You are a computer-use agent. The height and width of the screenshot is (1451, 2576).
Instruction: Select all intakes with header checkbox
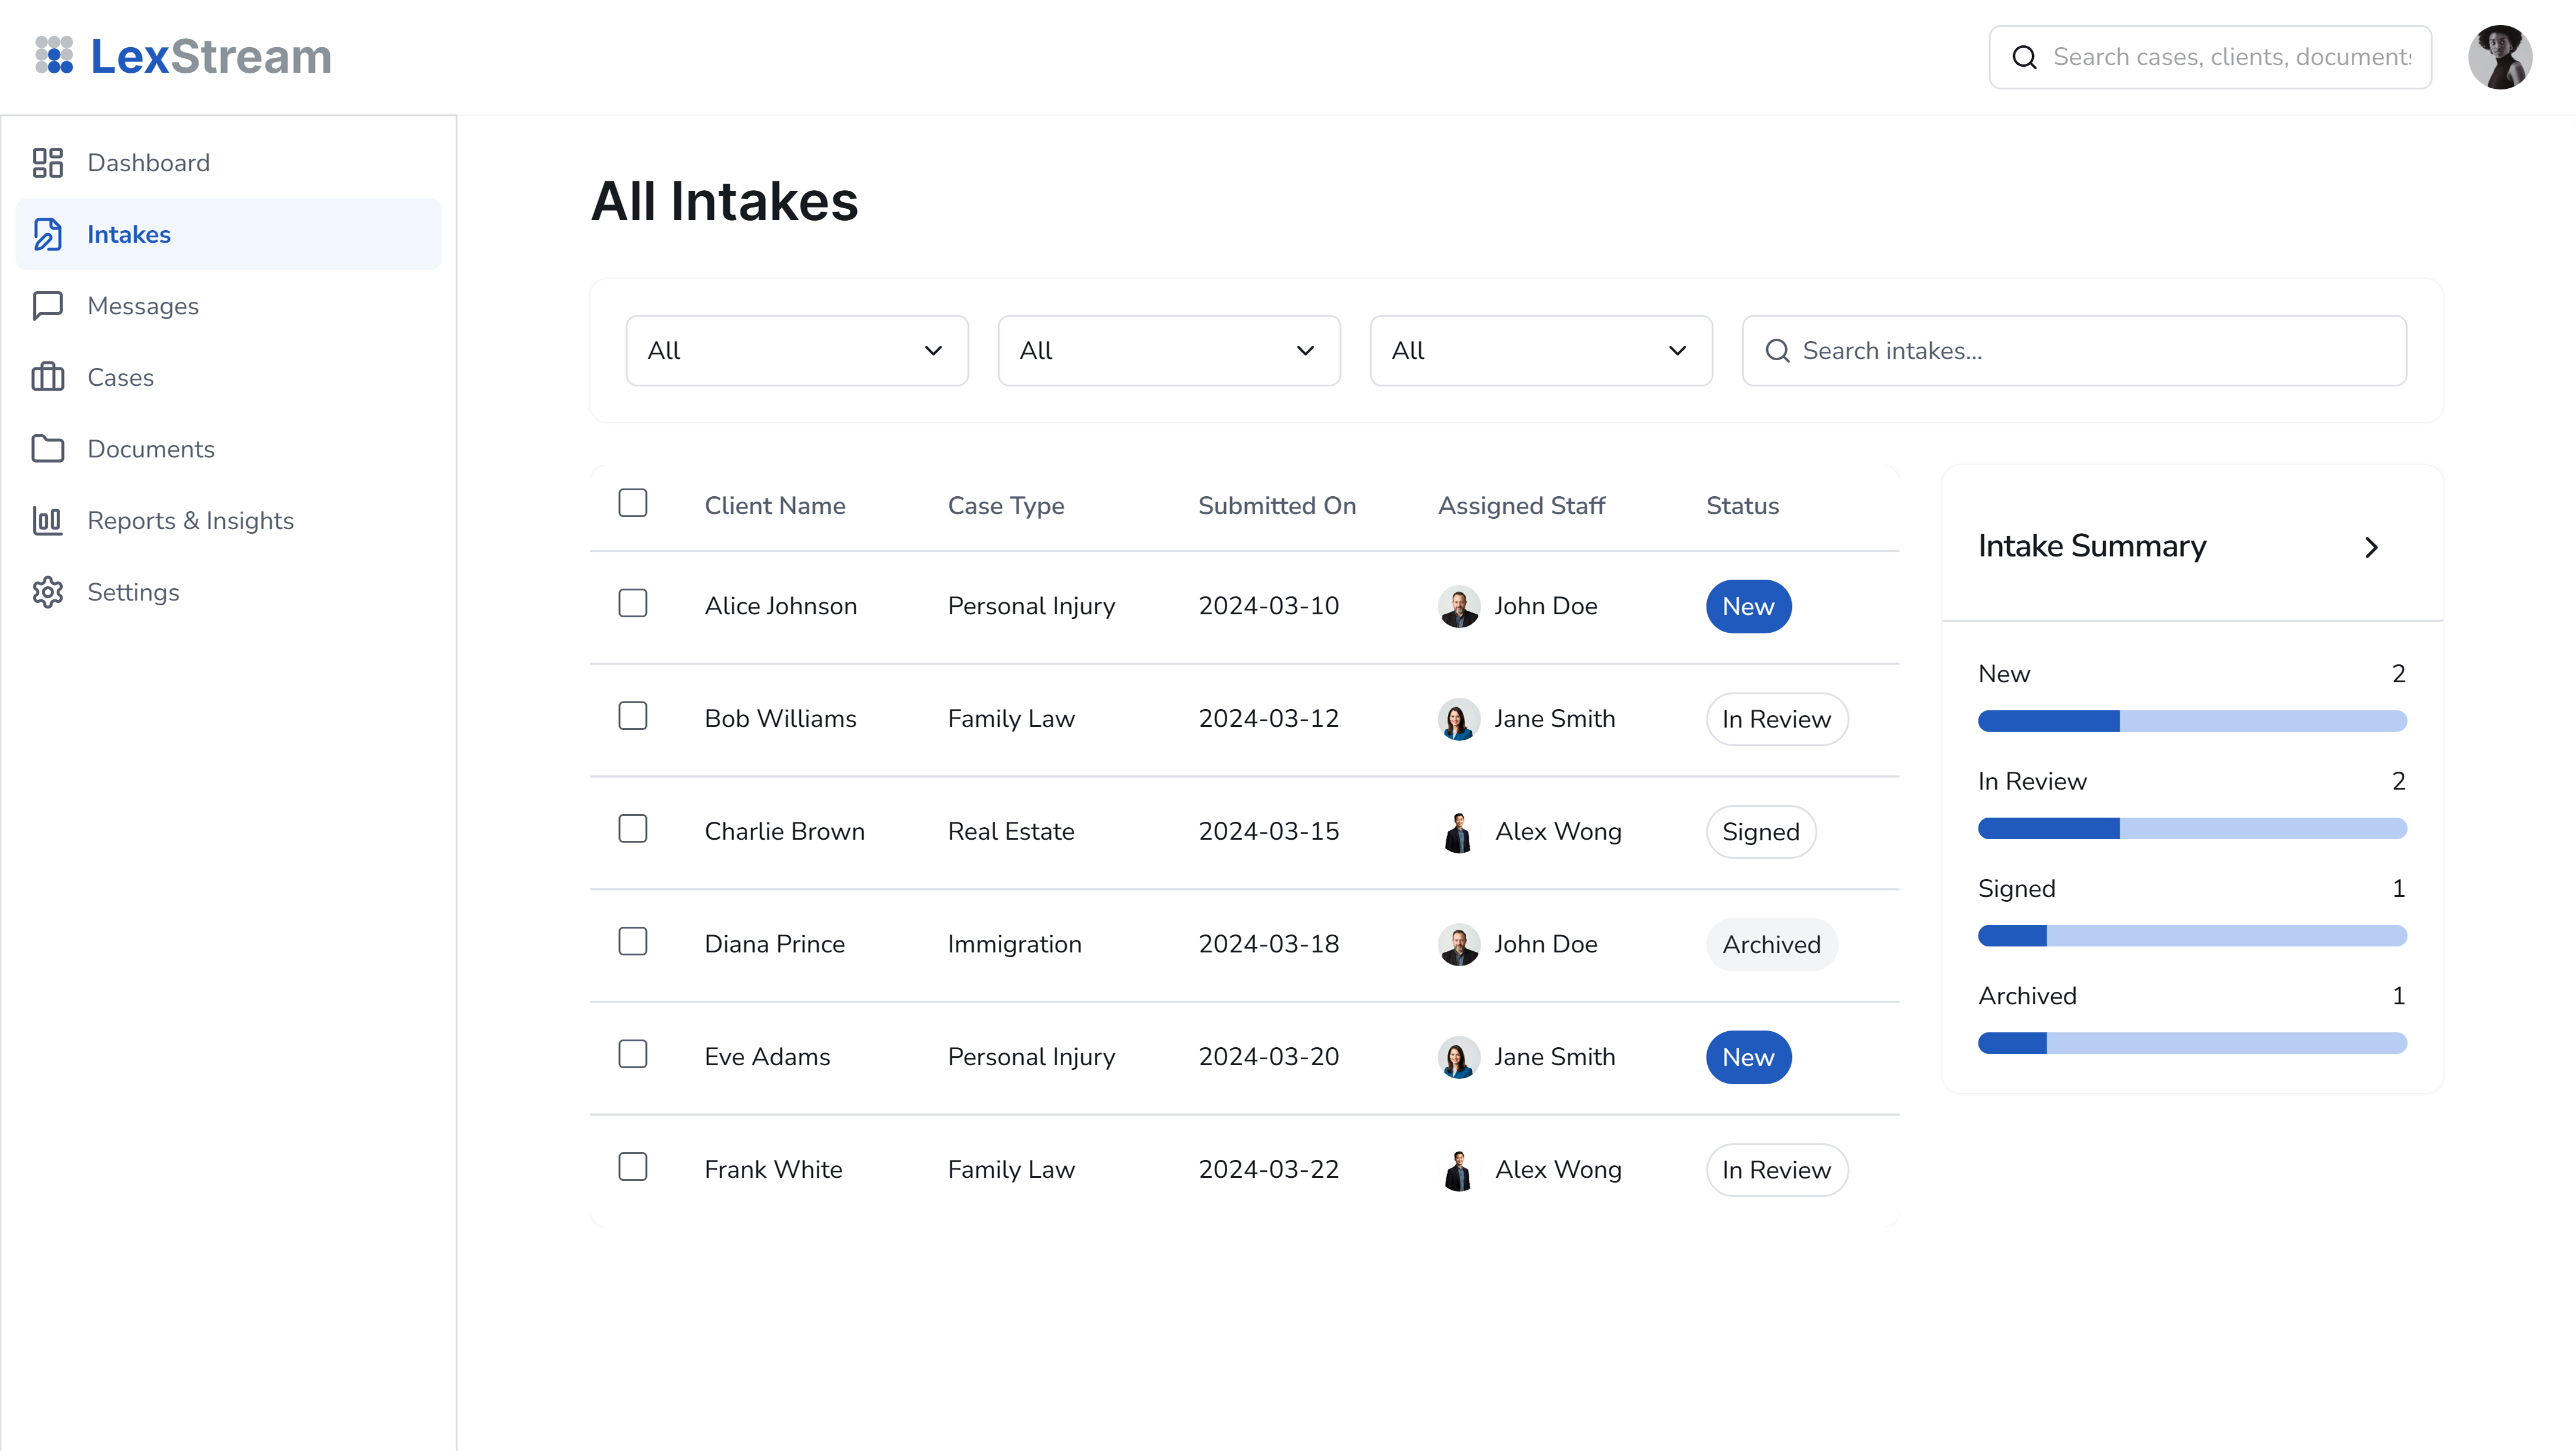pos(632,503)
